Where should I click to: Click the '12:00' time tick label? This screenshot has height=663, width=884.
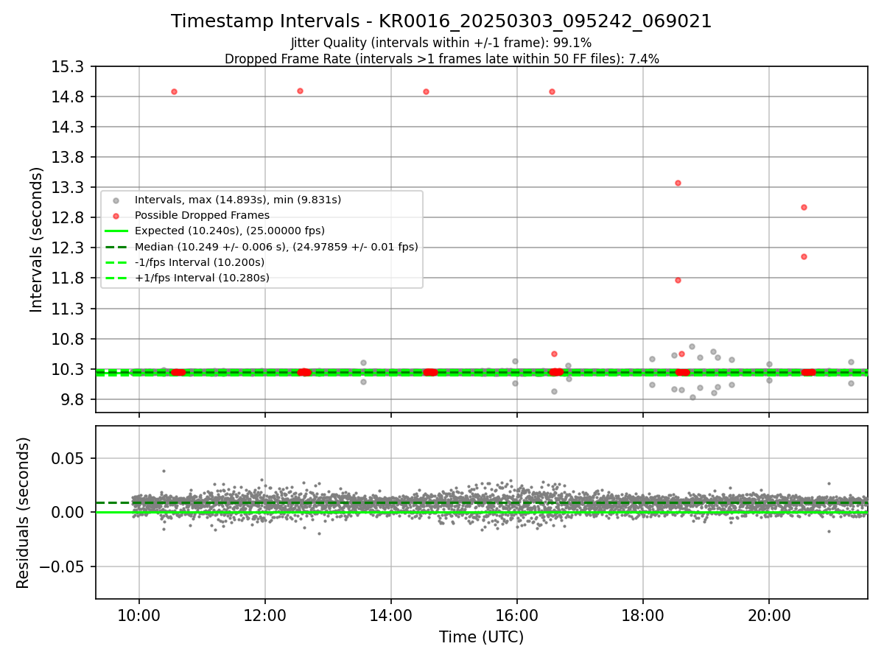[x=265, y=615]
